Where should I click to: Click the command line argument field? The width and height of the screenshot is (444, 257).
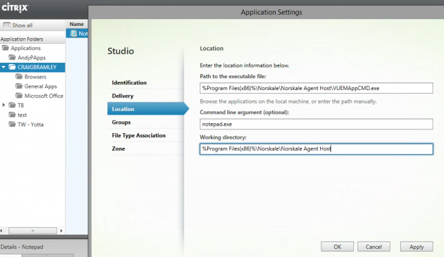click(x=316, y=124)
